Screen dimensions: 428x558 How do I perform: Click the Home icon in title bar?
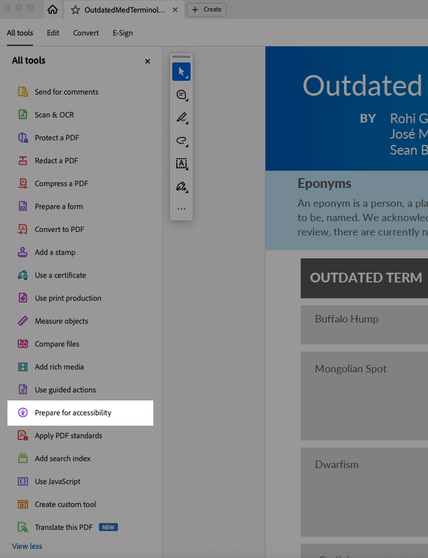[53, 10]
